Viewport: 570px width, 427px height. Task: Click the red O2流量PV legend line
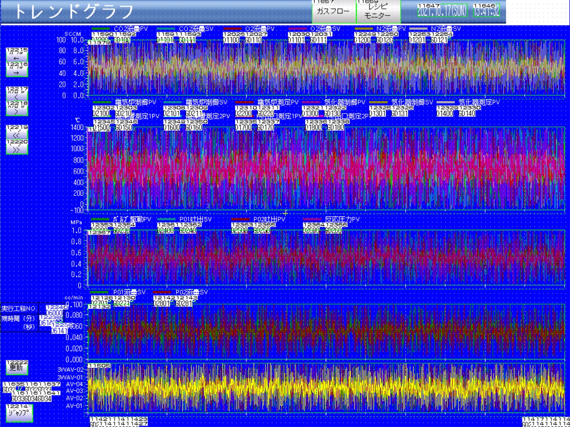point(233,29)
